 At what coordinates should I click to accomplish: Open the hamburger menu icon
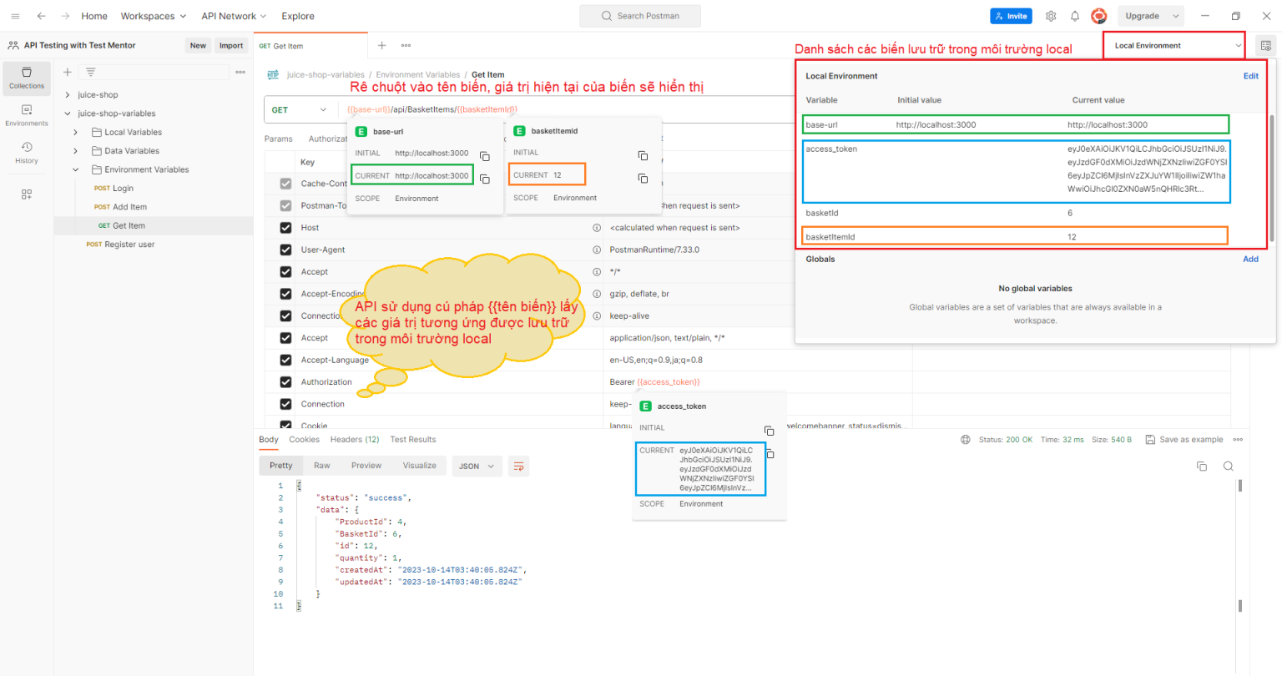pos(15,16)
